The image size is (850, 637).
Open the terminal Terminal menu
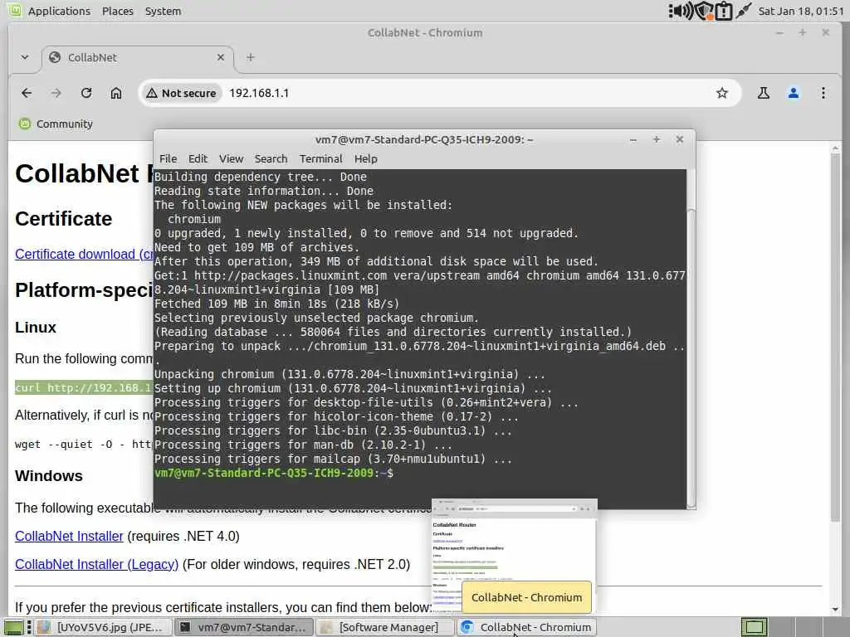pos(321,158)
